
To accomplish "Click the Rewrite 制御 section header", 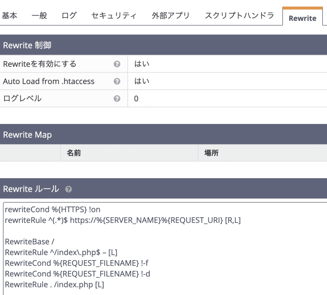I will click(163, 45).
